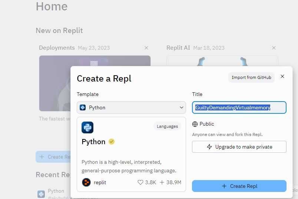Click the 3.8K likes count
The height and width of the screenshot is (199, 298).
[x=150, y=182]
